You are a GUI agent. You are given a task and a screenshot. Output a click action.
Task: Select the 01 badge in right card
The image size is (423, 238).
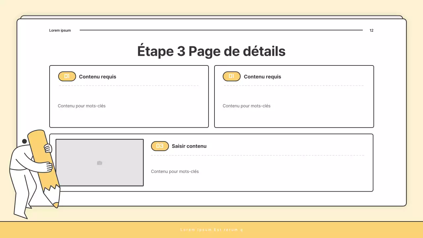pos(232,76)
